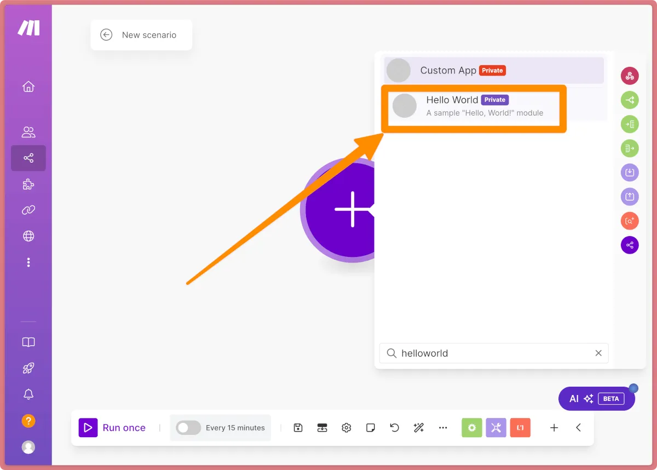Click the orange search-plus icon
Image resolution: width=657 pixels, height=470 pixels.
pos(630,221)
